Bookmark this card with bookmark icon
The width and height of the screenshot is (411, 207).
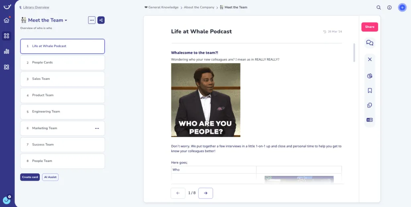[x=370, y=91]
